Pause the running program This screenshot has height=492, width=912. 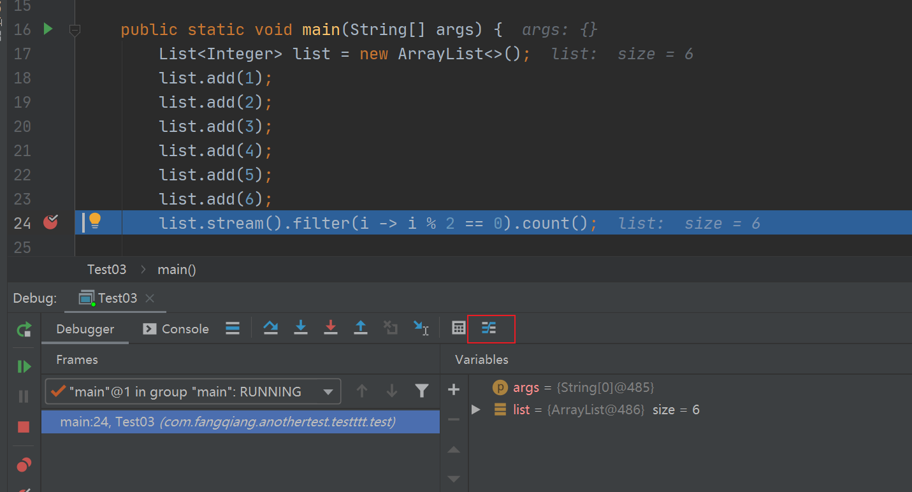click(x=24, y=396)
